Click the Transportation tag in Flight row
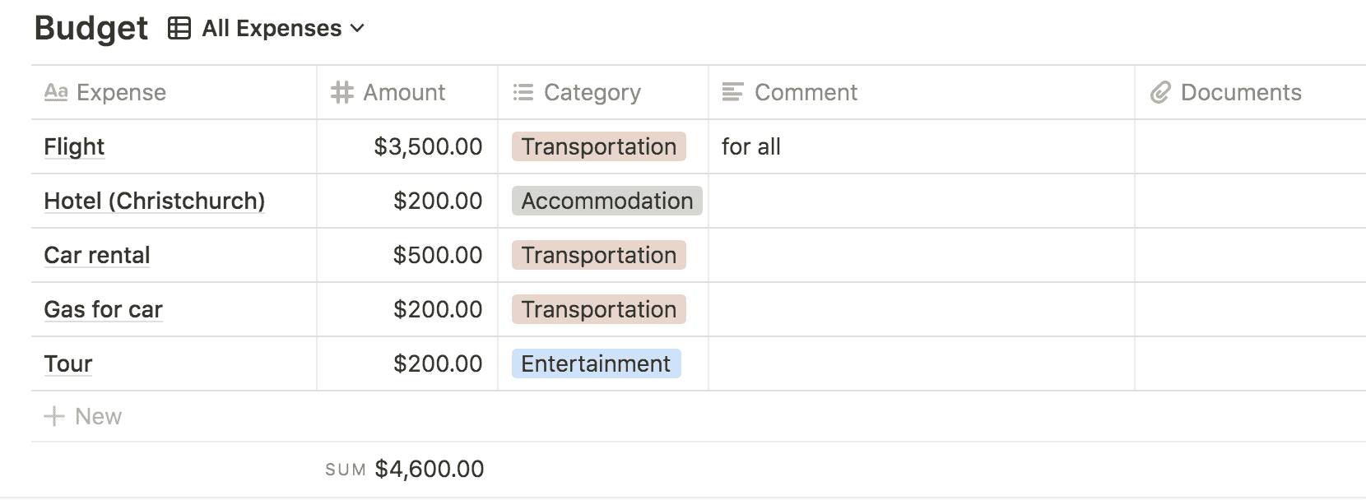This screenshot has width=1366, height=500. 598,146
